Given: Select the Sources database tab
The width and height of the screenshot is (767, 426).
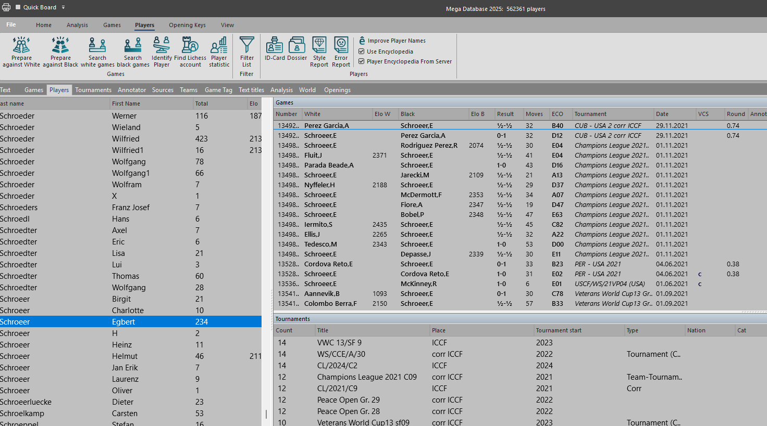Looking at the screenshot, I should [x=163, y=90].
